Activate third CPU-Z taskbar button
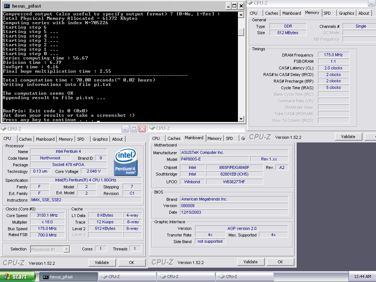Screen dimensions: 376x282 point(245,277)
